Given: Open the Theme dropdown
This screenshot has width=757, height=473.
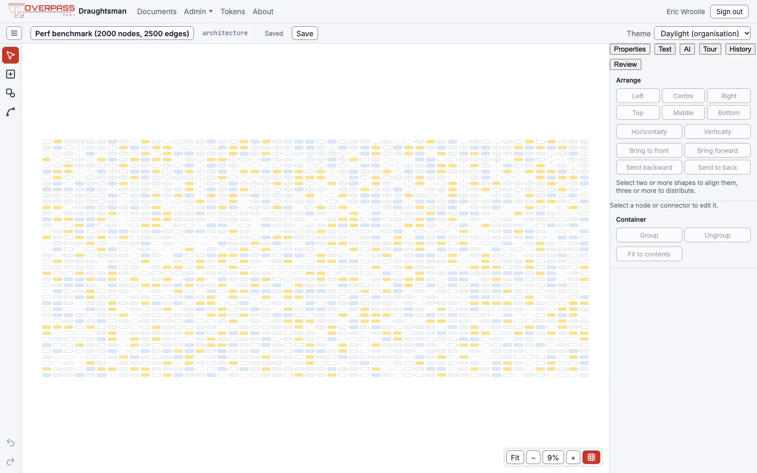Looking at the screenshot, I should (x=702, y=33).
